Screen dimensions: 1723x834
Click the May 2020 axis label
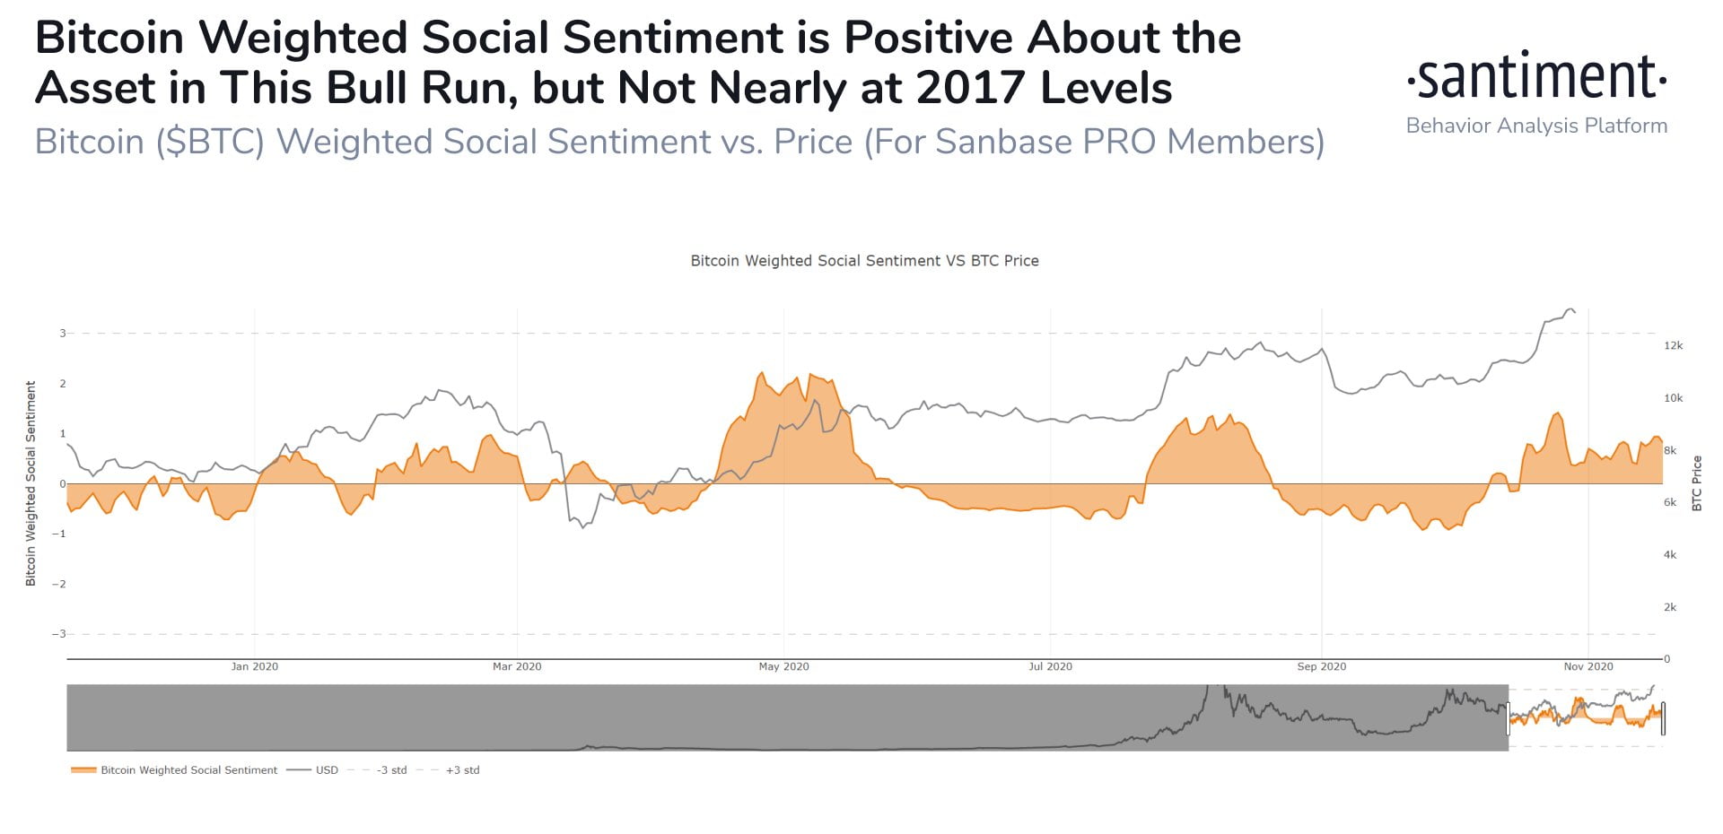(783, 666)
